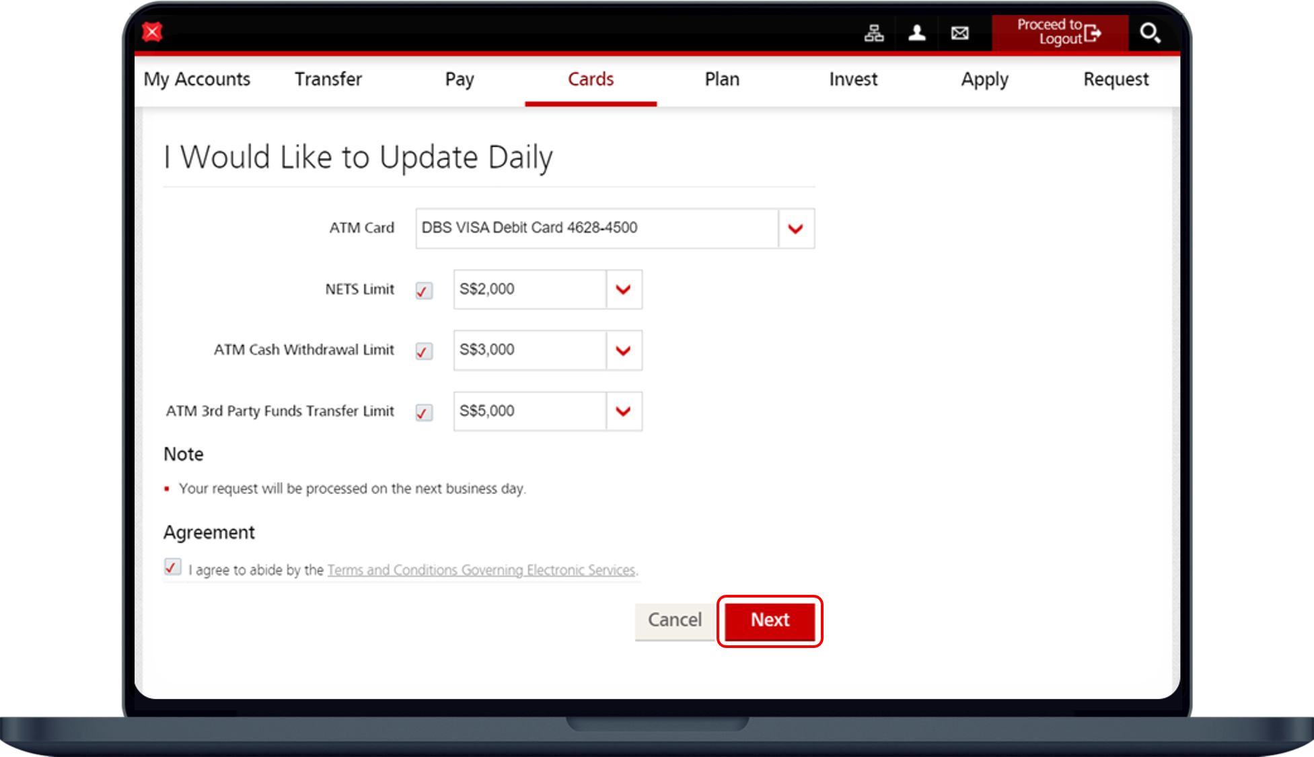Viewport: 1314px width, 757px height.
Task: Toggle the agreement terms checkbox
Action: point(172,567)
